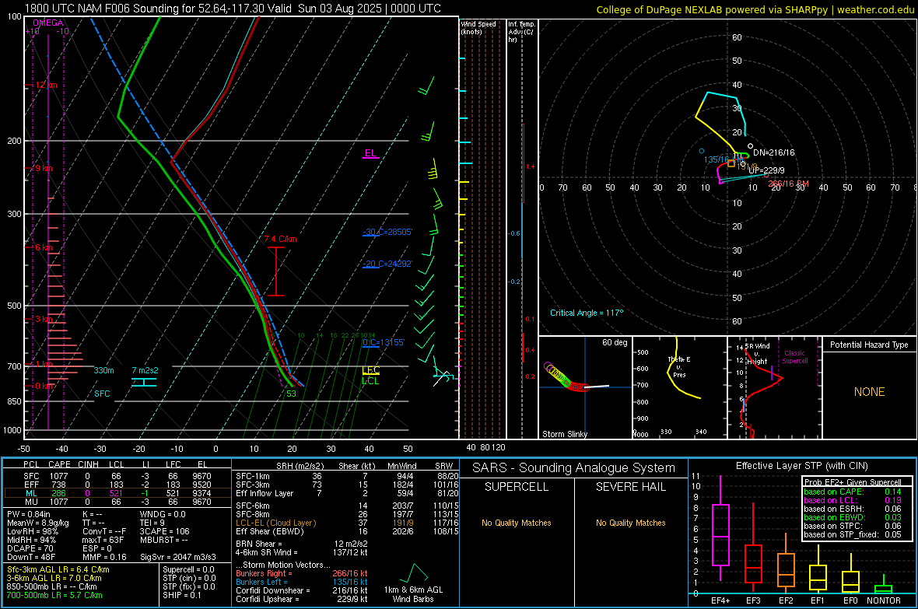Select the Eff Shear (EBWD) row
This screenshot has height=609, width=918.
point(347,532)
